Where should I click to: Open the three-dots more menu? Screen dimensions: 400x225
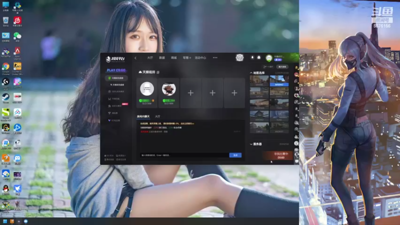(x=215, y=57)
